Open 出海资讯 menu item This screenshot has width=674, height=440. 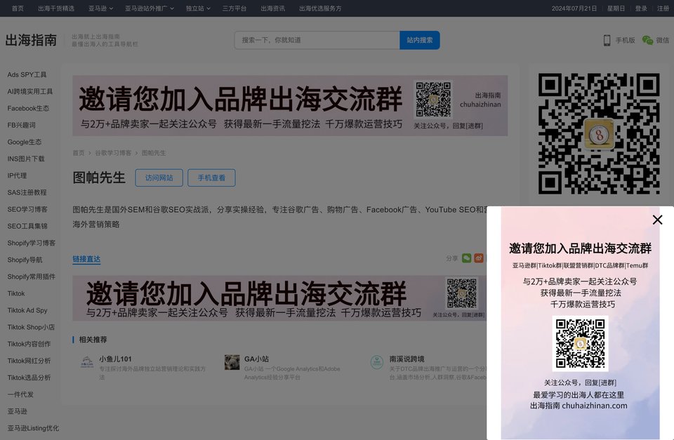point(272,8)
